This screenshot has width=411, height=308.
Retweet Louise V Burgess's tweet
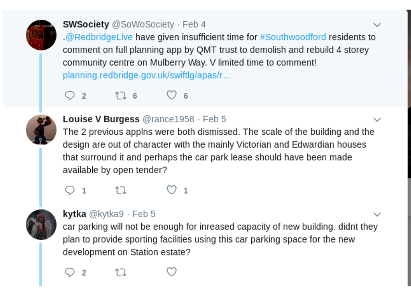tap(120, 190)
